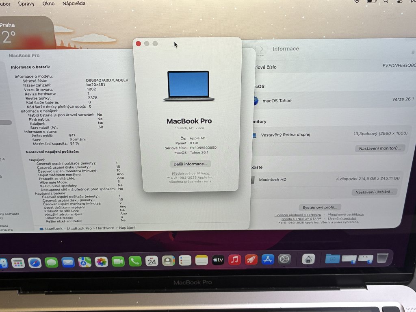Close the About This Mac window
Image resolution: width=416 pixels, height=312 pixels.
pyautogui.click(x=138, y=43)
